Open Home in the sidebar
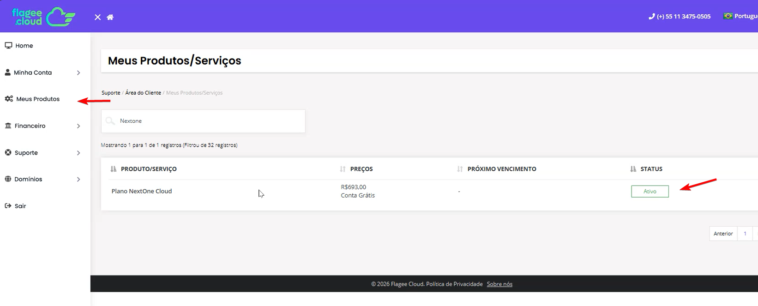This screenshot has height=306, width=758. click(x=24, y=46)
